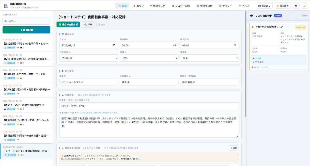The width and height of the screenshot is (310, 166).
Task: Open the 日報種別 dropdown
Action: (x=89, y=58)
